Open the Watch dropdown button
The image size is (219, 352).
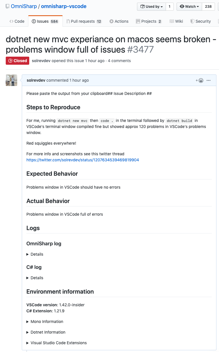click(x=189, y=7)
